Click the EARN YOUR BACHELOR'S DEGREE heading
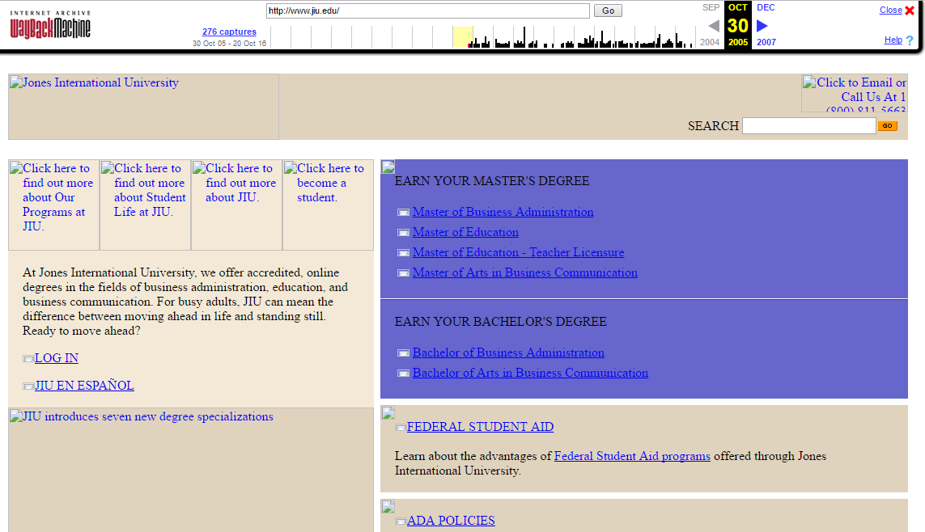Screen dimensions: 925x532 pos(501,322)
